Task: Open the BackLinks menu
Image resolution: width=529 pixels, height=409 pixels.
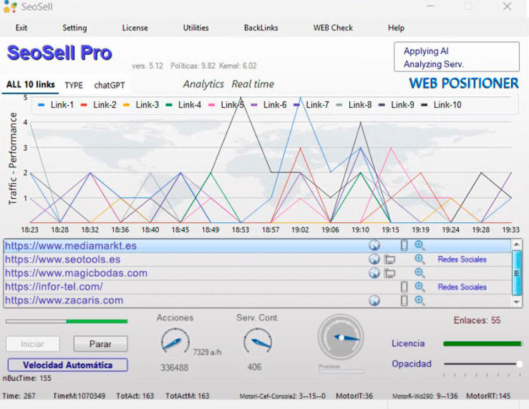Action: [x=261, y=28]
